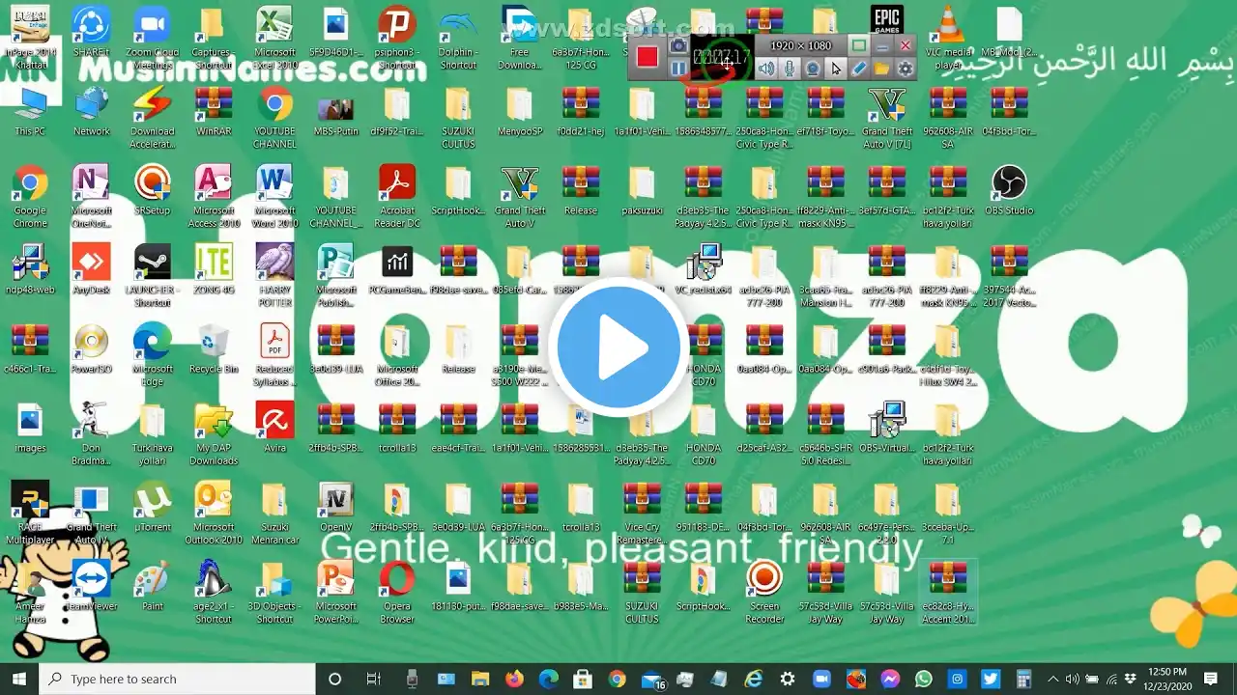
Task: Open the system tray volume control
Action: (1072, 679)
